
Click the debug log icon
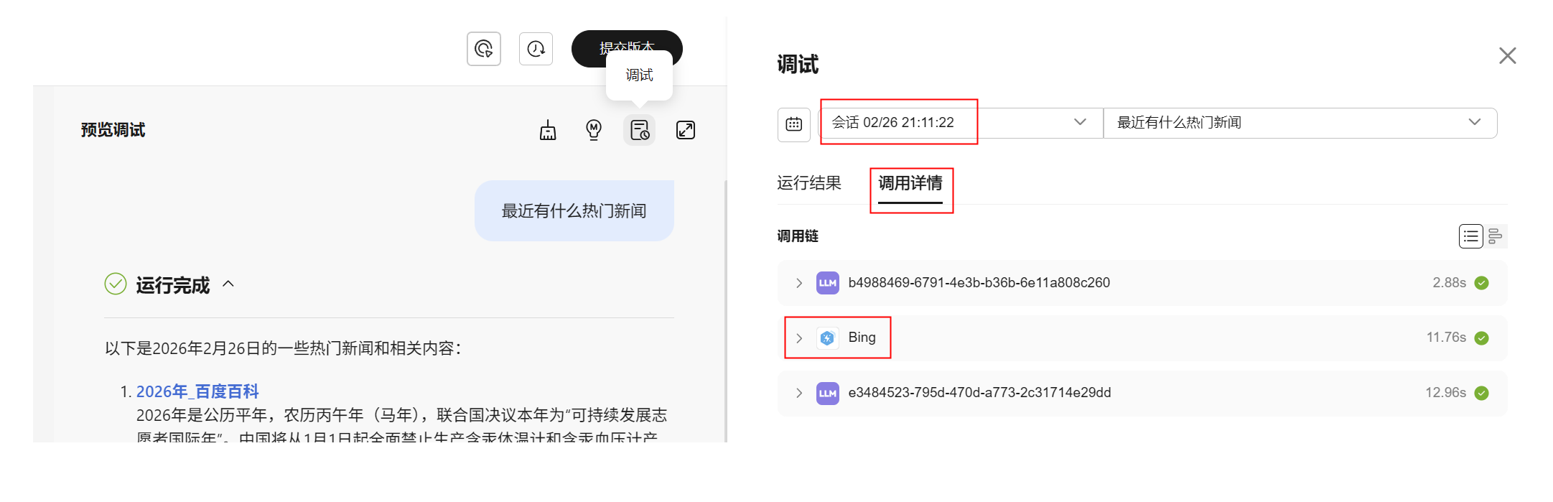tap(639, 130)
